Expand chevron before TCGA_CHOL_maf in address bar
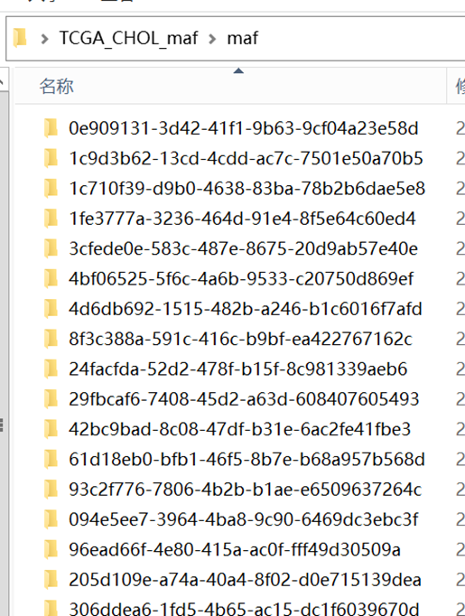The image size is (465, 616). [45, 39]
